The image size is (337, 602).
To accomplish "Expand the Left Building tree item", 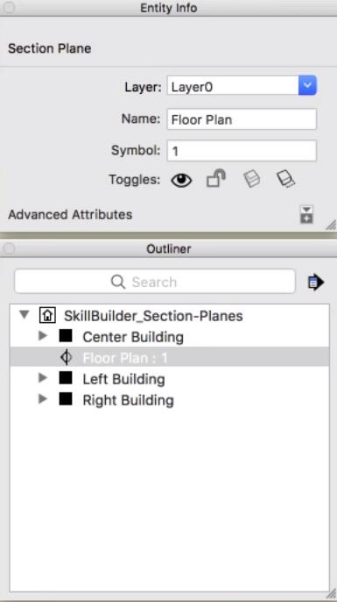I will (x=43, y=378).
